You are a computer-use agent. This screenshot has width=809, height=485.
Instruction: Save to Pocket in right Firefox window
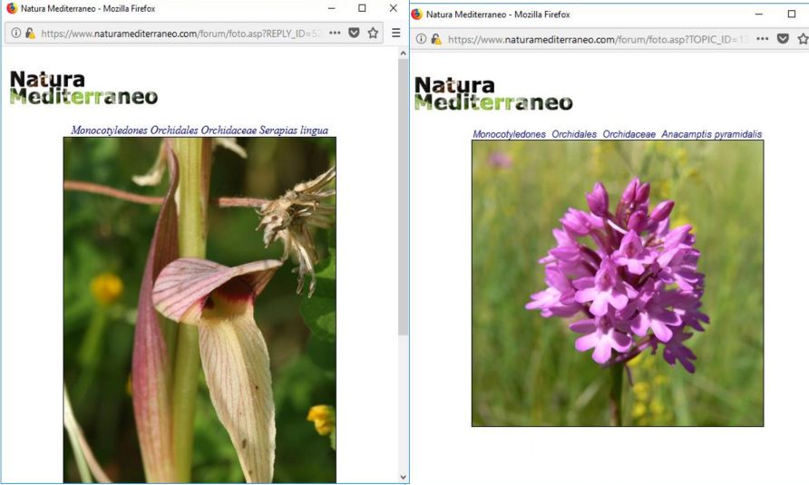(783, 39)
